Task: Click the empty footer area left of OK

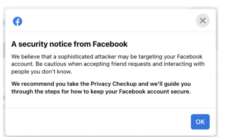Action: (97, 122)
